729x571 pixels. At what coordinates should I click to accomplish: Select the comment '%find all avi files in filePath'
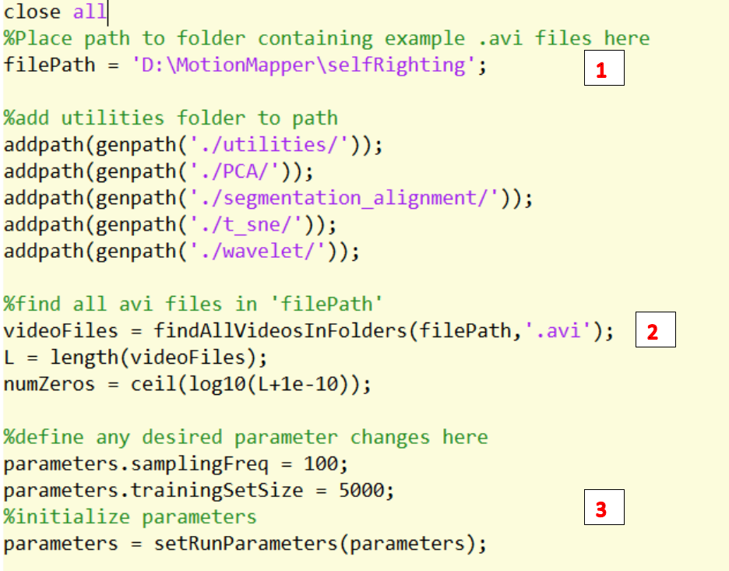click(x=193, y=304)
